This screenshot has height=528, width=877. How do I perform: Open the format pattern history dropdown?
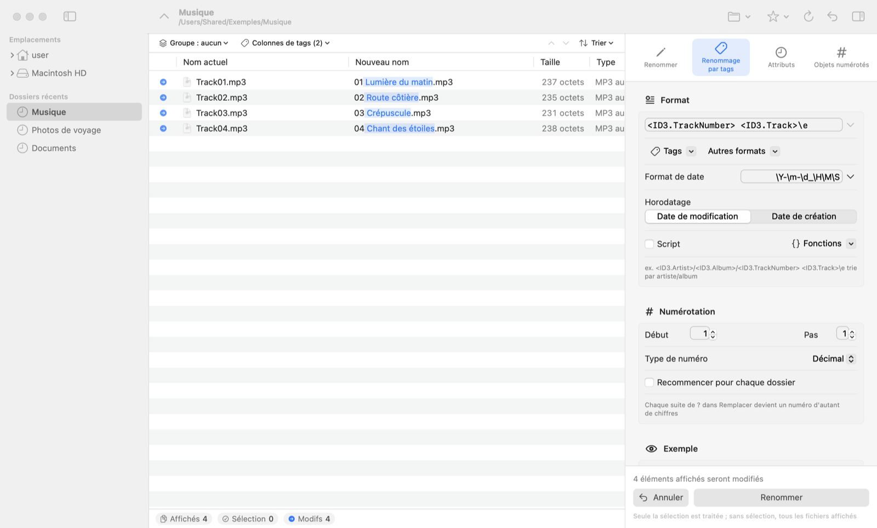click(851, 125)
